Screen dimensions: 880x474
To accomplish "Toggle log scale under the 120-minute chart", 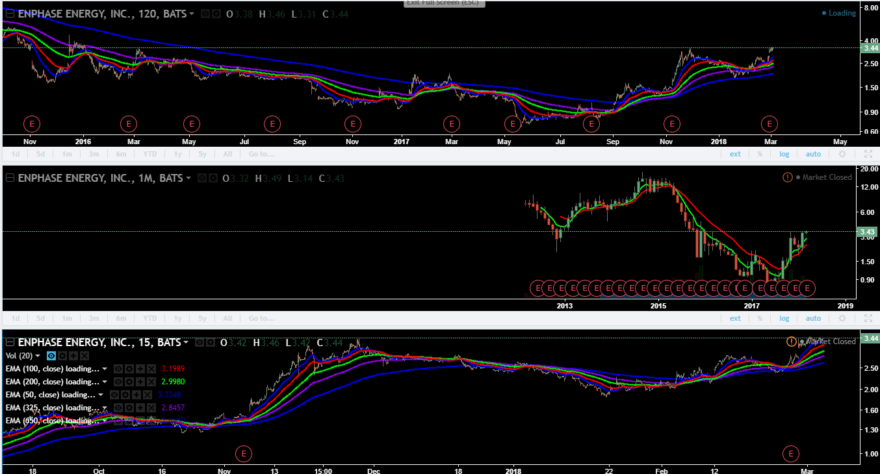I will coord(784,154).
